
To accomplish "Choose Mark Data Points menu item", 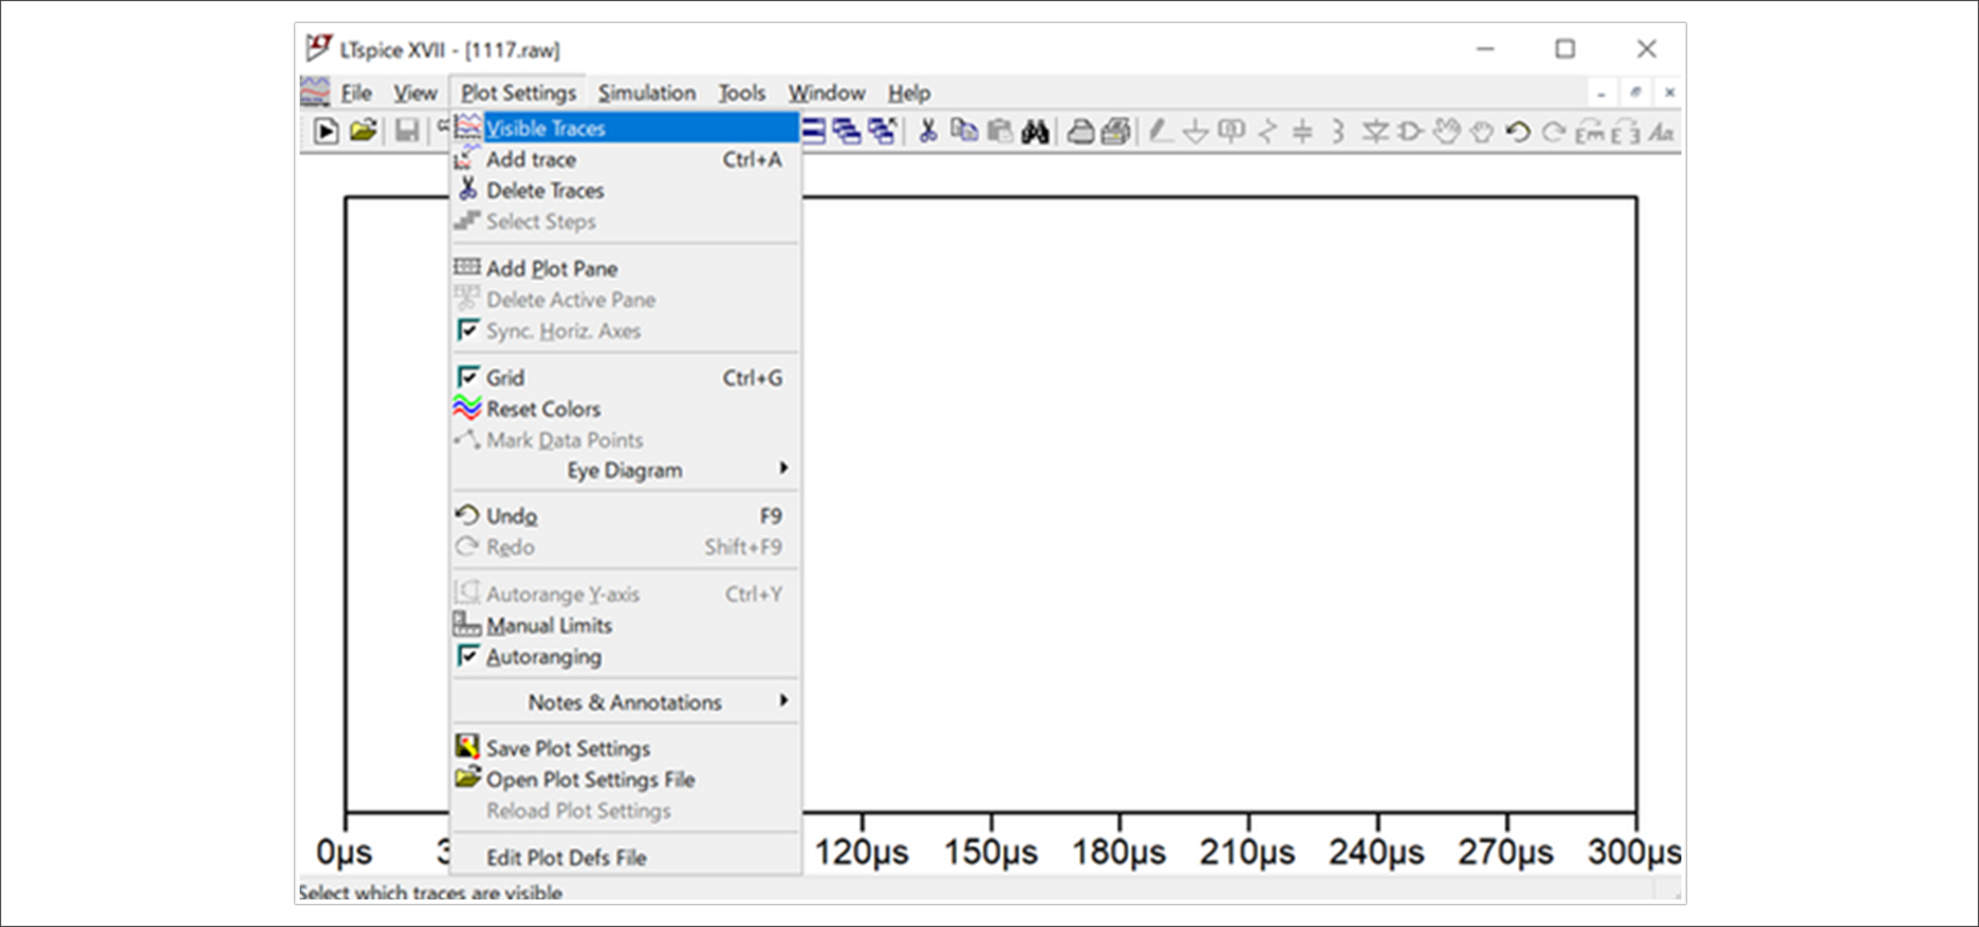I will tap(625, 439).
